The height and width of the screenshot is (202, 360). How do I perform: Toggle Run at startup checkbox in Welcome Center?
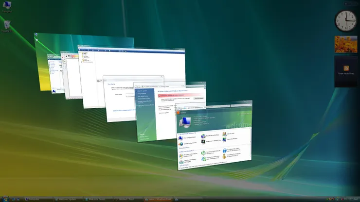click(x=180, y=168)
